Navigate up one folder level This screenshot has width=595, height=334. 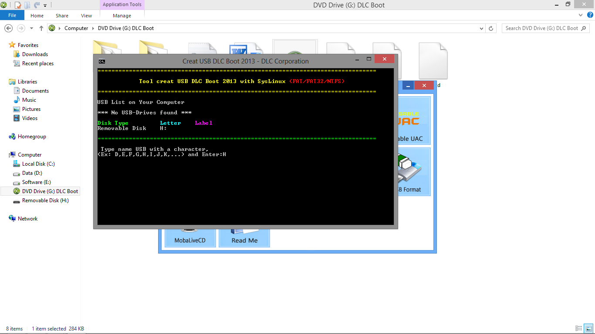pos(41,28)
